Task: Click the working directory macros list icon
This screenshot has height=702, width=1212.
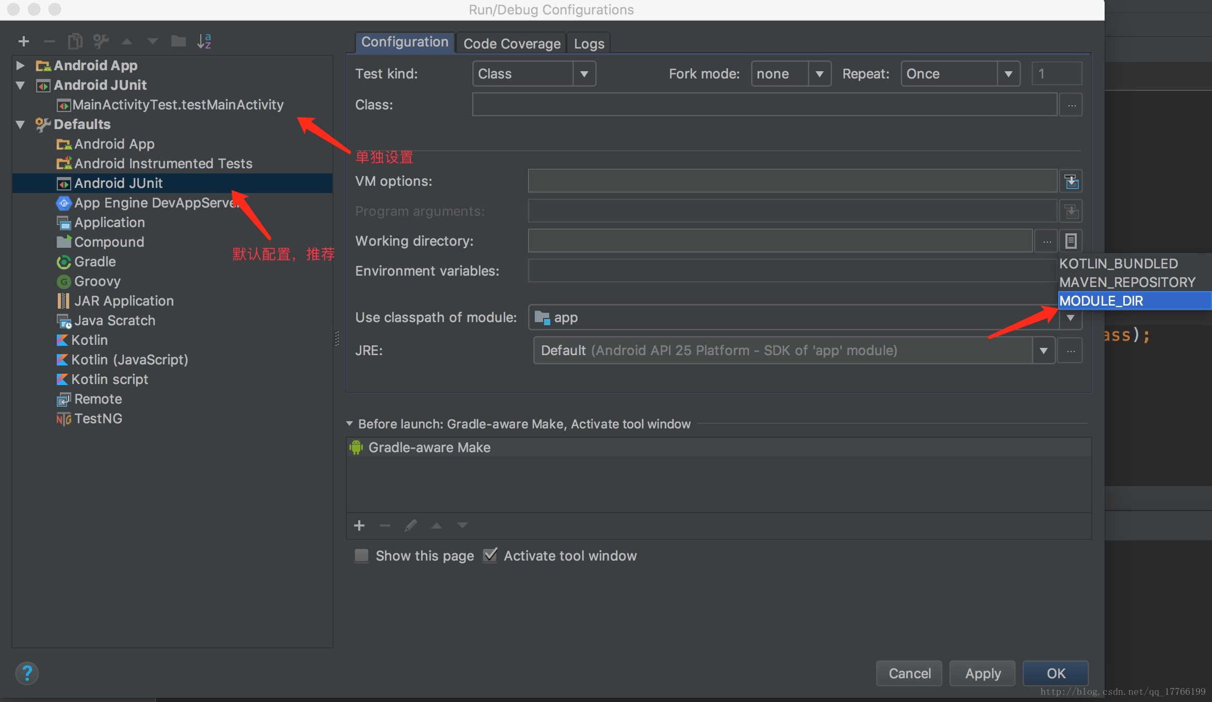Action: coord(1071,241)
